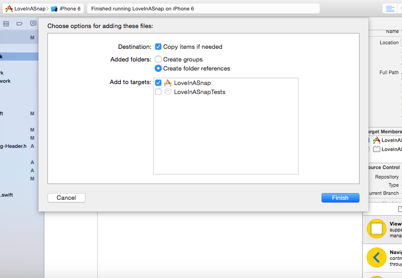This screenshot has width=402, height=278.
Task: Click LoveInASnap icon in Target Membership
Action: pyautogui.click(x=376, y=140)
